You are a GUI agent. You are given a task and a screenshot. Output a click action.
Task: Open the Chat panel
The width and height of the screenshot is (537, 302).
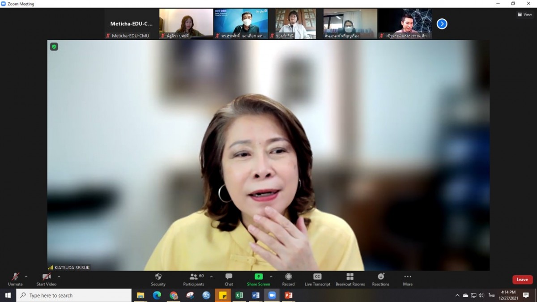(x=229, y=280)
